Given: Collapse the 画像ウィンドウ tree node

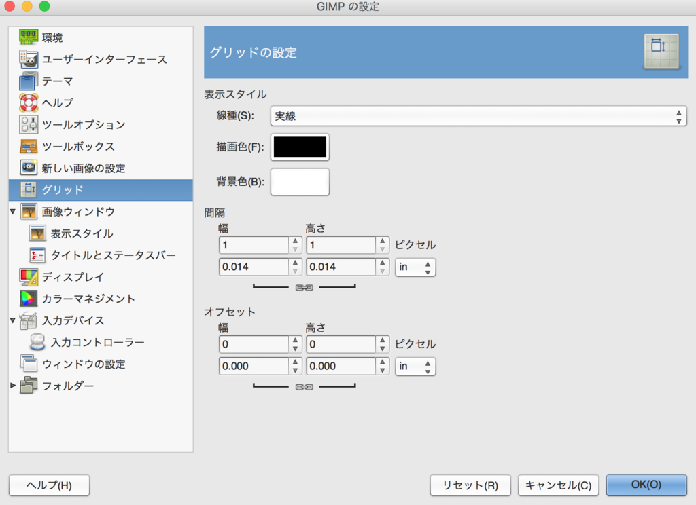Looking at the screenshot, I should [13, 212].
